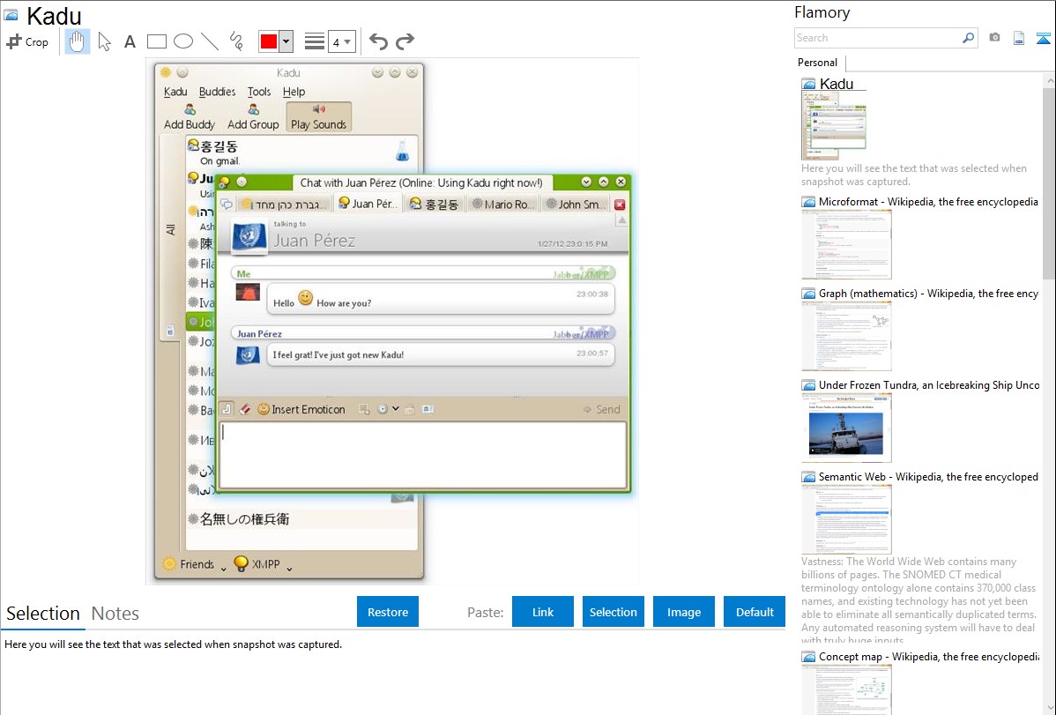Click the Flamory search input field

click(878, 38)
